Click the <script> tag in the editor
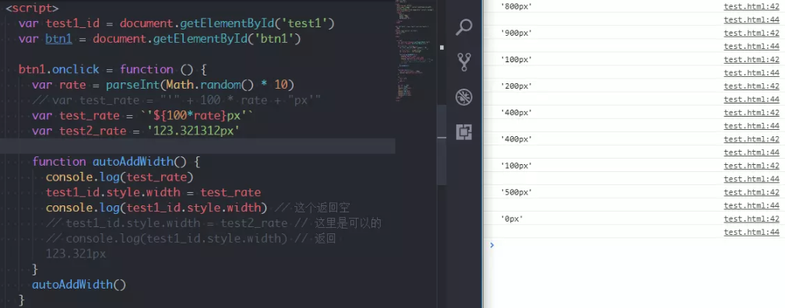 pos(32,8)
